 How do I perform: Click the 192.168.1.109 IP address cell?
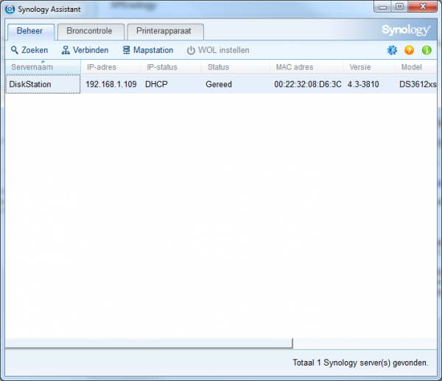(x=110, y=84)
